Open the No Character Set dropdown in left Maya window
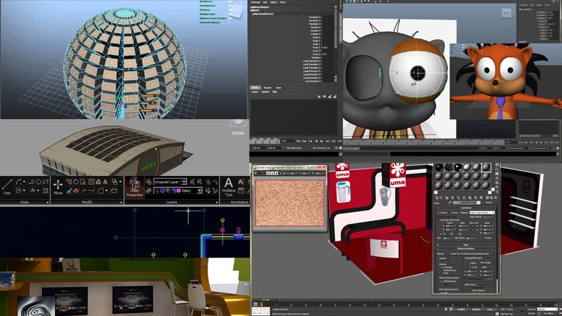Viewport: 562px width, 316px height. click(321, 148)
